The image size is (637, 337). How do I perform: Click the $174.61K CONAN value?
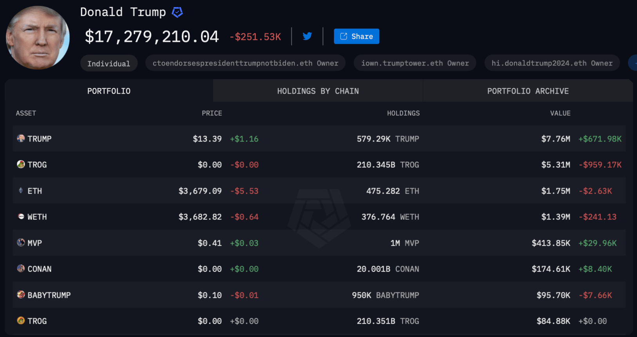click(x=551, y=269)
